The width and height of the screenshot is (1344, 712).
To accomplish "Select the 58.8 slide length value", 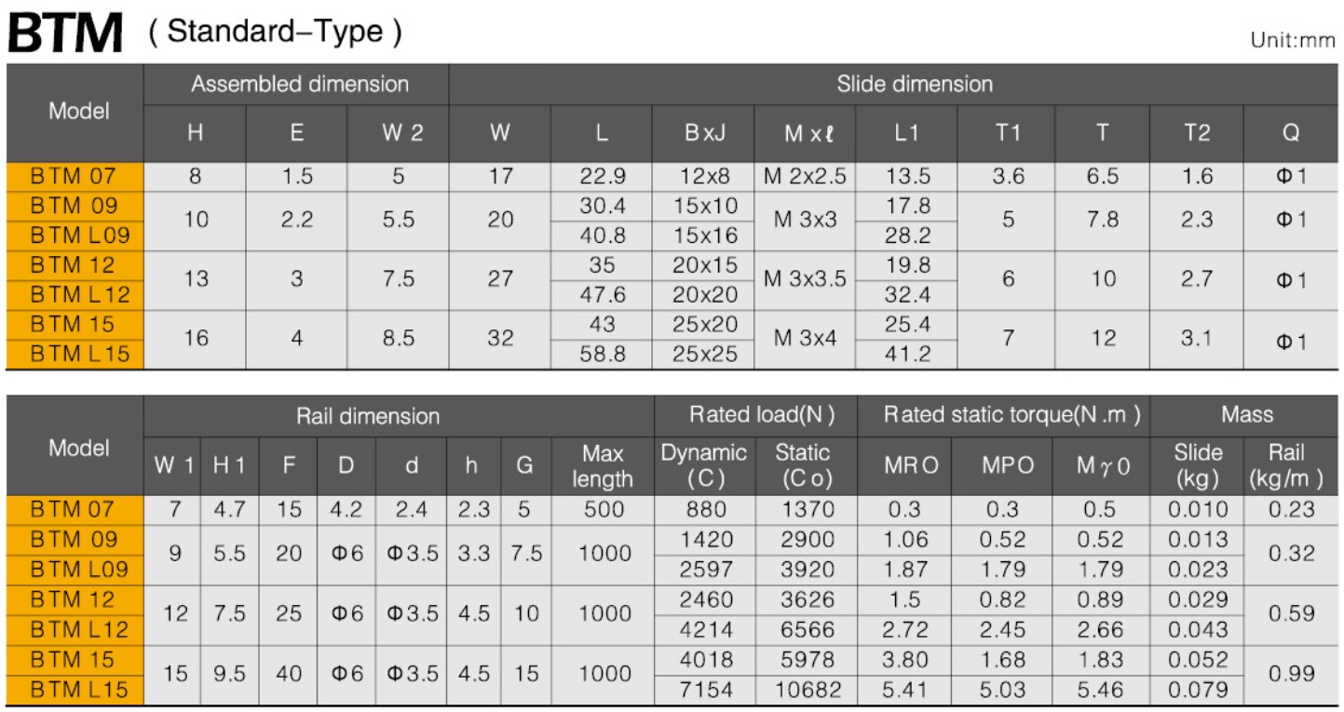I will click(x=602, y=355).
